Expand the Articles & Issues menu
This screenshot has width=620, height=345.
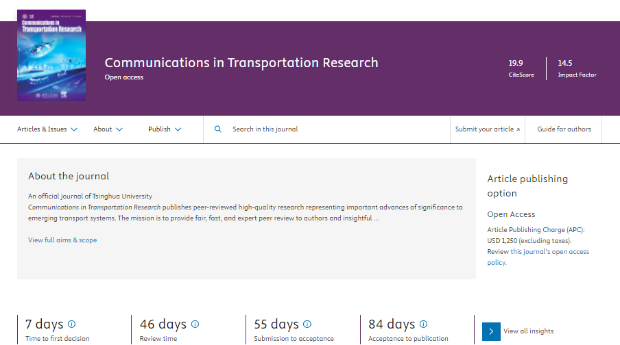[x=47, y=129]
